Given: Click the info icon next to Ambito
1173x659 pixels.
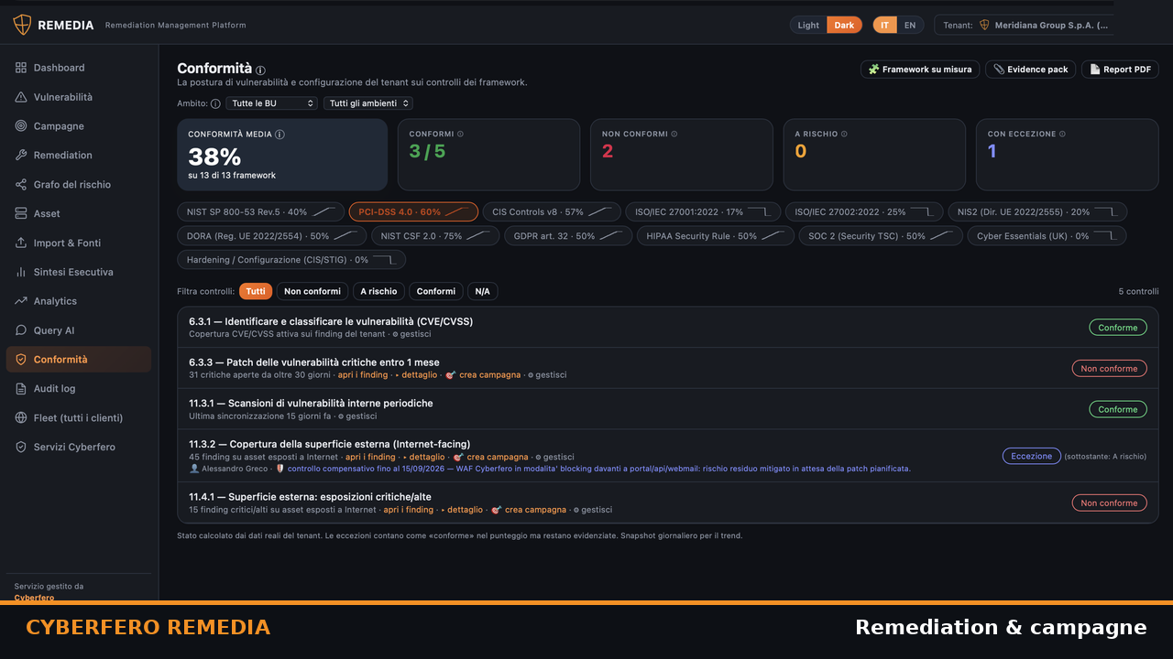Looking at the screenshot, I should point(215,103).
